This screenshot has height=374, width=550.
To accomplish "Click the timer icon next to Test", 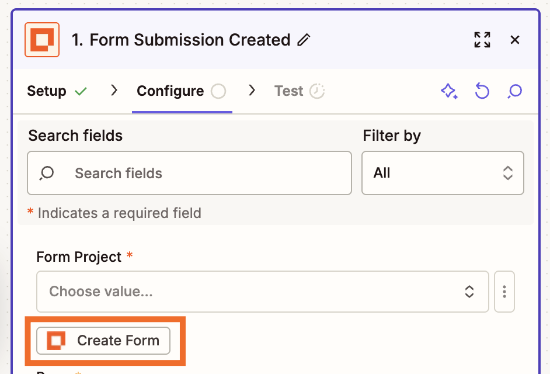I will 316,91.
